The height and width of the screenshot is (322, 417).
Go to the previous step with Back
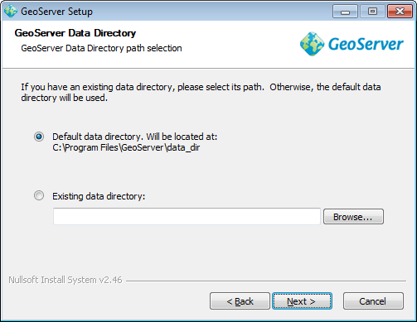240,301
